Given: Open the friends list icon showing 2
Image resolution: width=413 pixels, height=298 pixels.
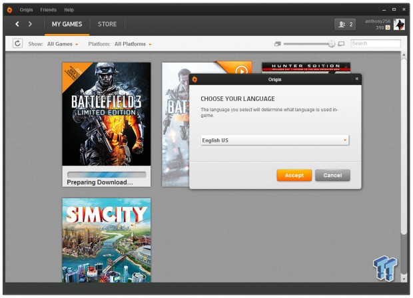Looking at the screenshot, I should click(x=345, y=25).
